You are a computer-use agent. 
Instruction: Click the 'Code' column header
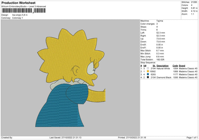click(175, 66)
